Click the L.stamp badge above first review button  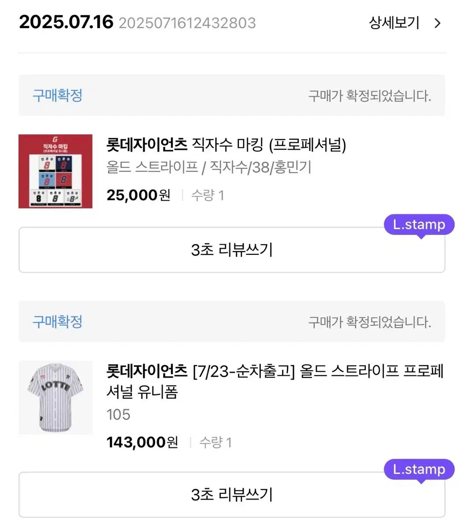(x=419, y=225)
